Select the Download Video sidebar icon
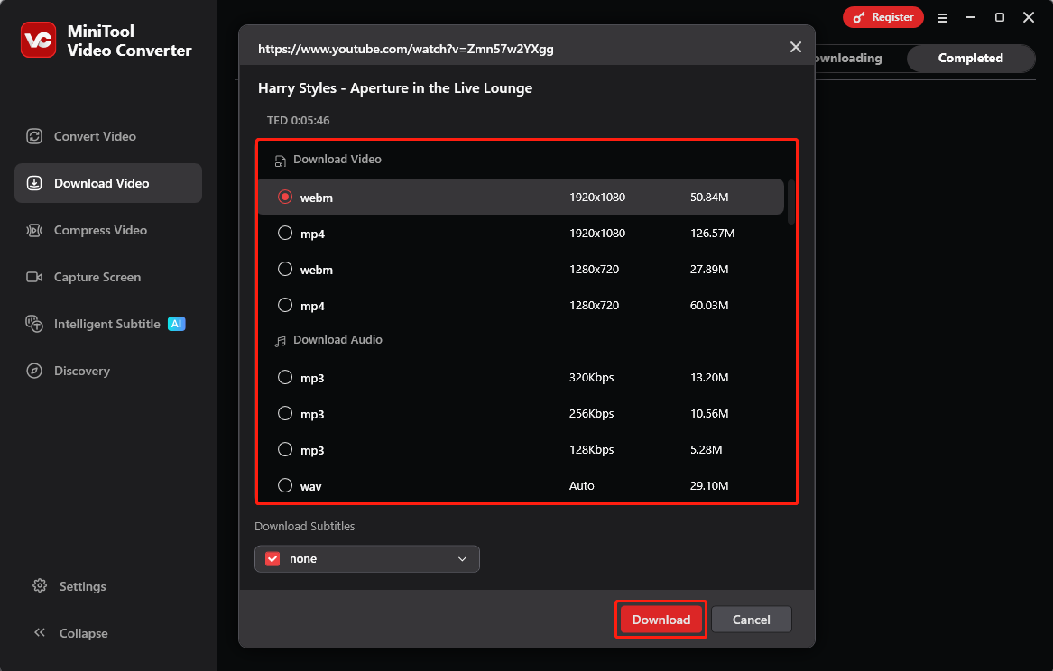Screen dimensions: 1053x671 coord(34,183)
